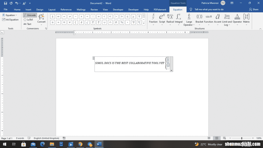Save the document from Quick Access
The width and height of the screenshot is (263, 148).
click(6, 3)
